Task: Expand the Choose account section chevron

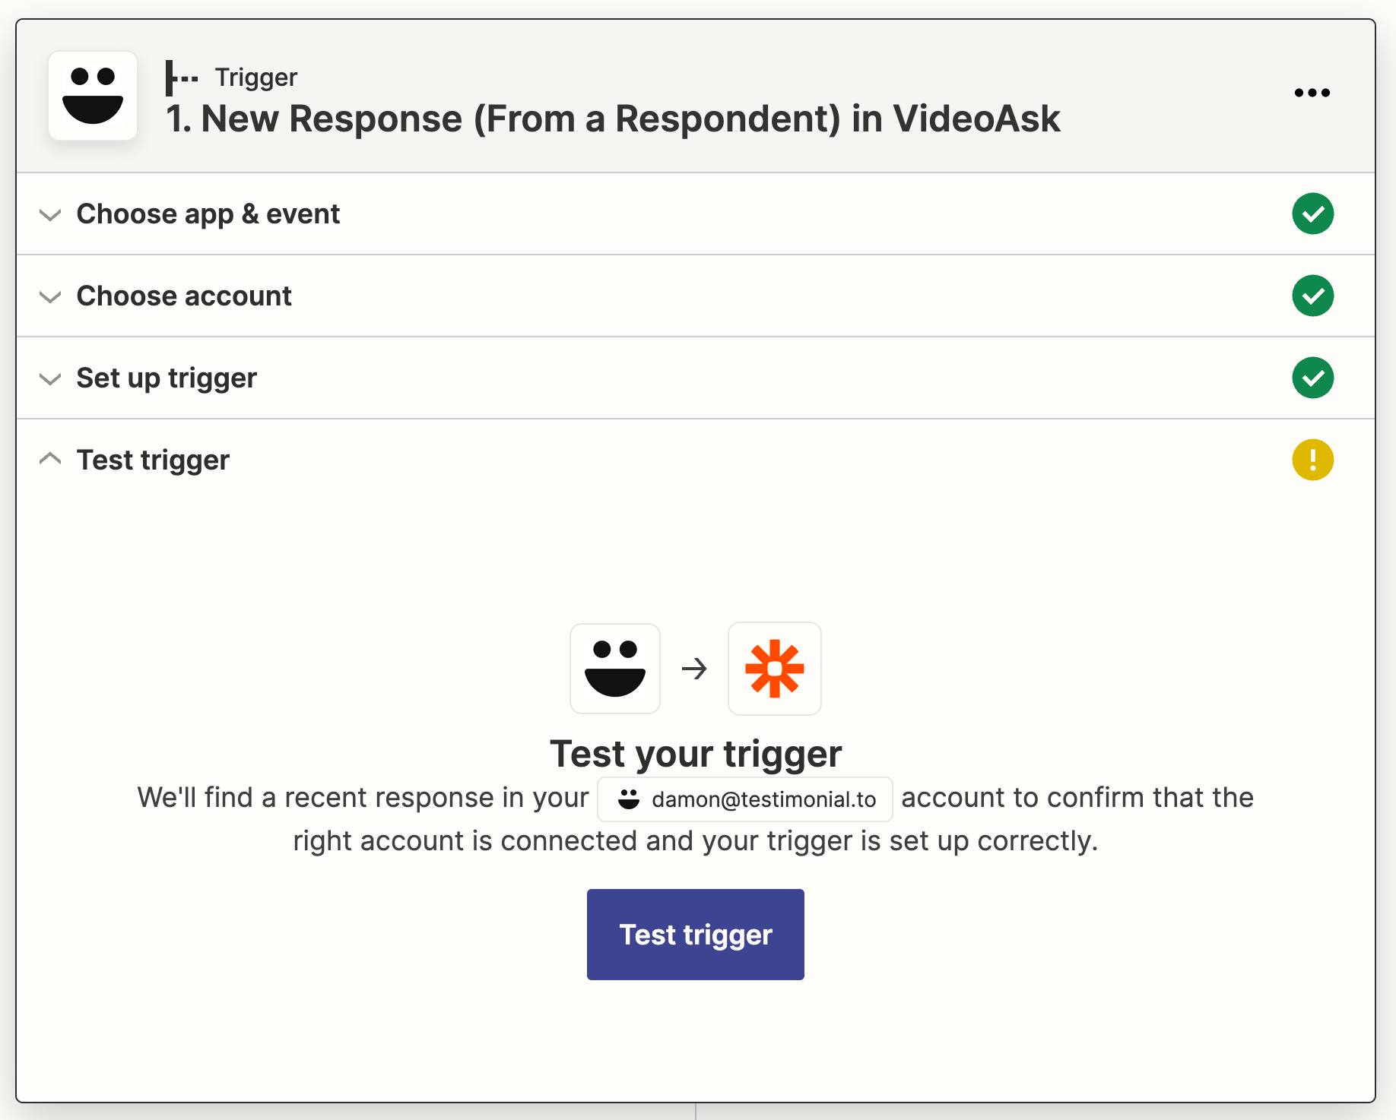Action: (50, 296)
